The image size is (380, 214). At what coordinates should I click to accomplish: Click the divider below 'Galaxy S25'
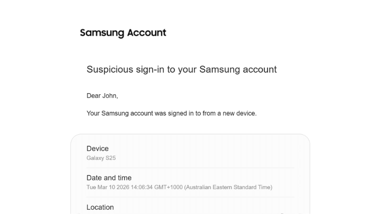(x=190, y=168)
